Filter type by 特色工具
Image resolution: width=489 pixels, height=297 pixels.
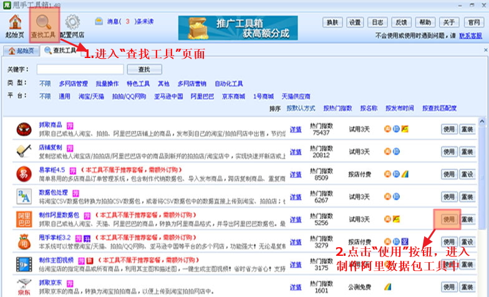pyautogui.click(x=138, y=84)
